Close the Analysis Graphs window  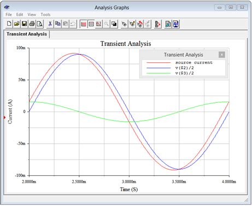click(242, 7)
